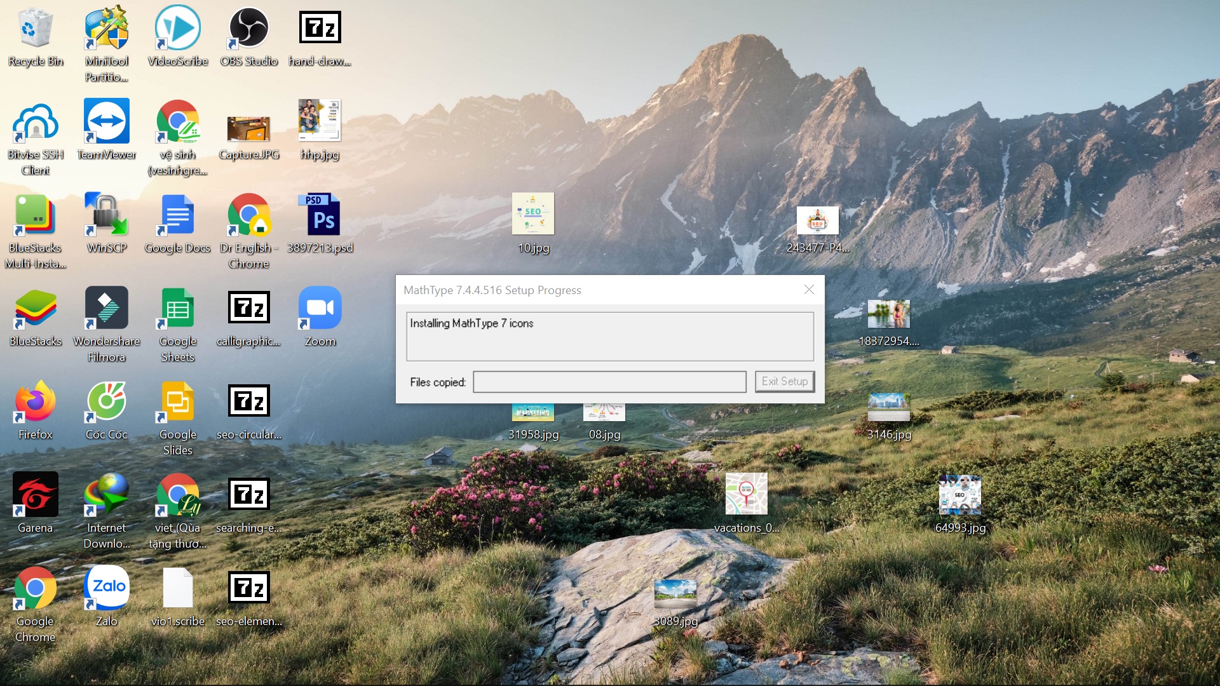The height and width of the screenshot is (686, 1220).
Task: Close the MathType Setup Progress dialog
Action: [809, 290]
